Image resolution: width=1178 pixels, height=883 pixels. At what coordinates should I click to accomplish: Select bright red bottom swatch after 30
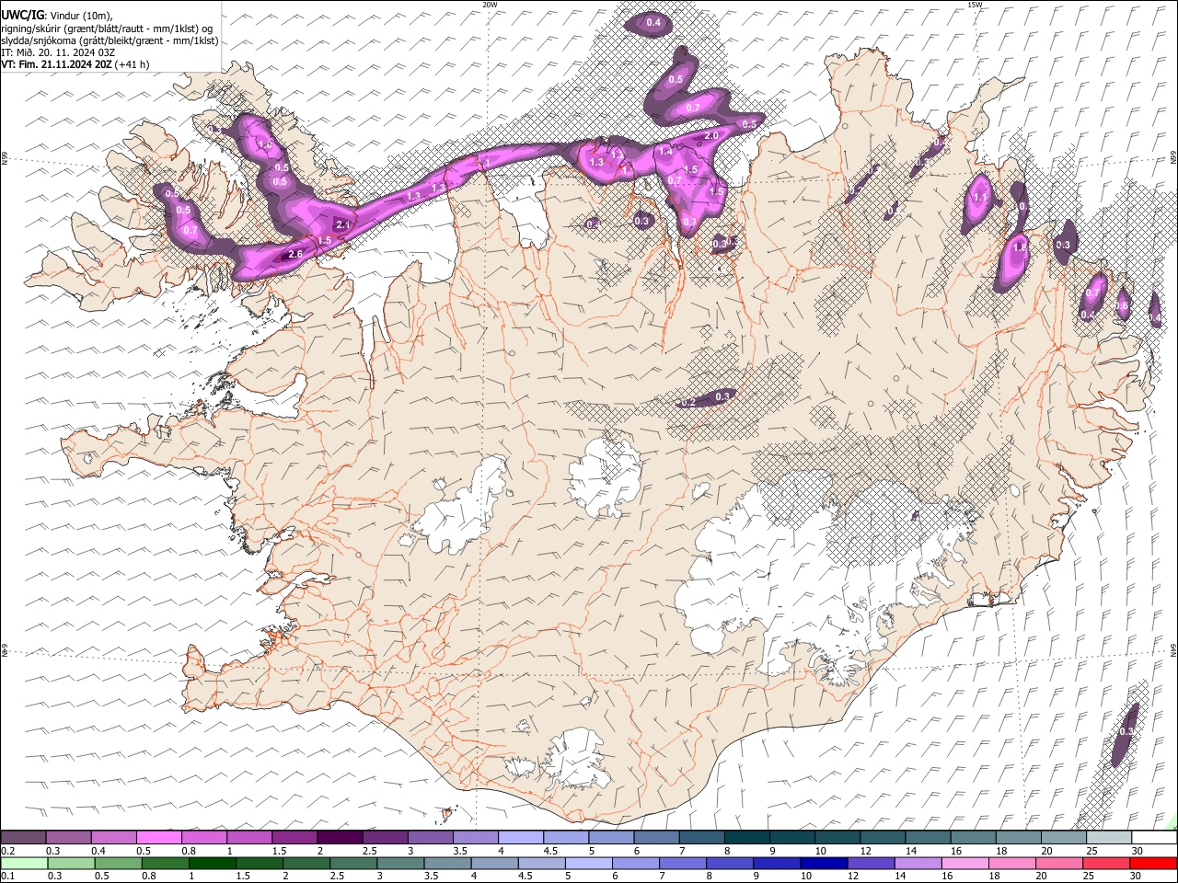point(1153,863)
